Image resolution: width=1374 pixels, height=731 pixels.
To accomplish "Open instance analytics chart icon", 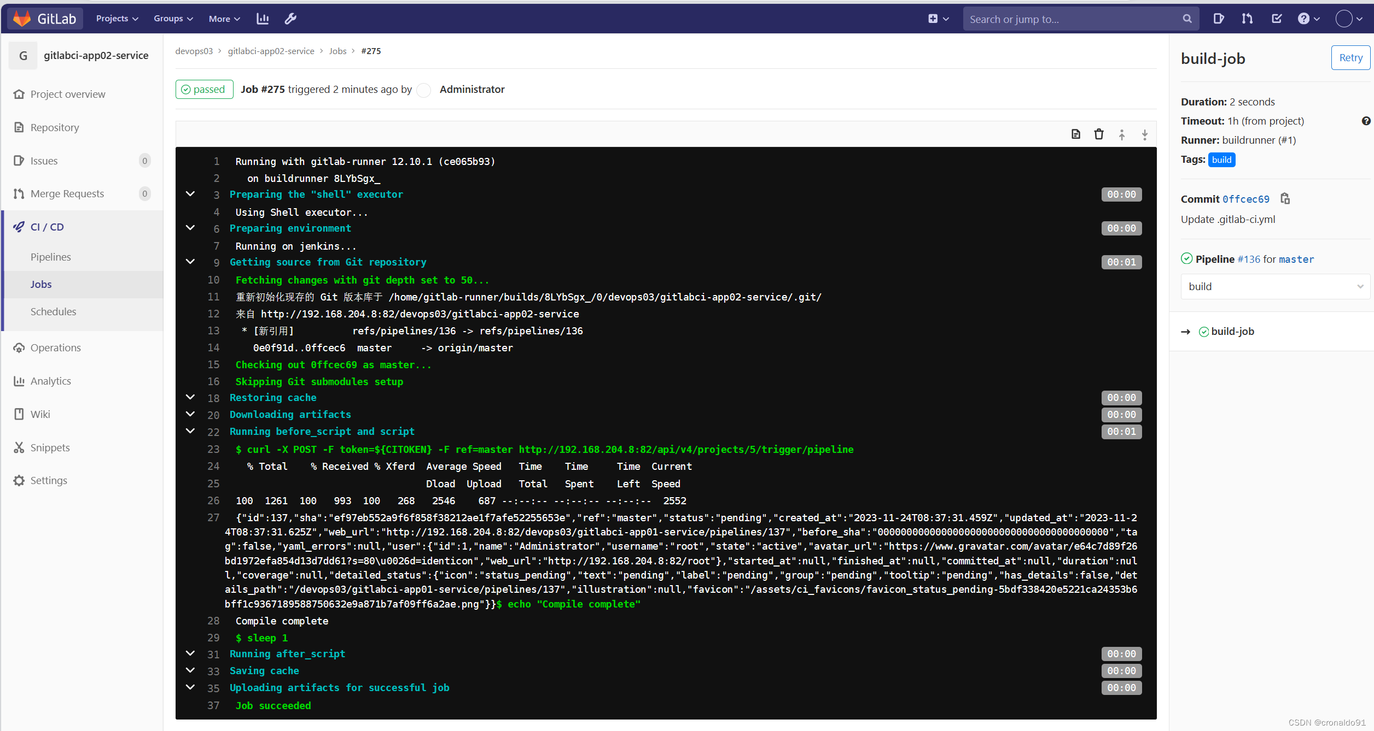I will [x=263, y=19].
